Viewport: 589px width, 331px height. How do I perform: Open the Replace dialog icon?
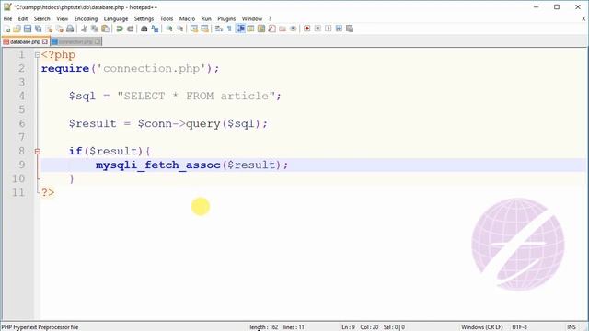(155, 29)
